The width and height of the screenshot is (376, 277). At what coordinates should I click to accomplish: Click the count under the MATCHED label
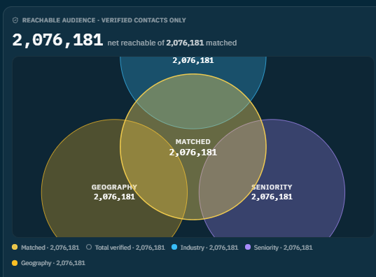pyautogui.click(x=193, y=152)
